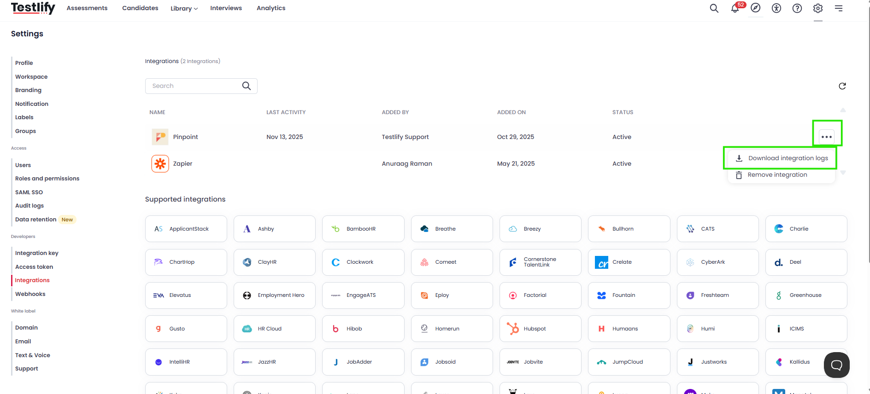Open Notification settings

tap(32, 104)
